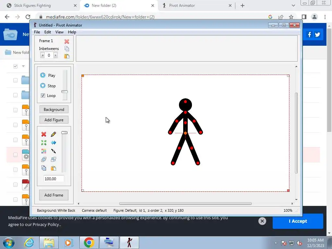Paste frame icon in frame panel
Image resolution: width=332 pixels, height=249 pixels.
click(67, 56)
